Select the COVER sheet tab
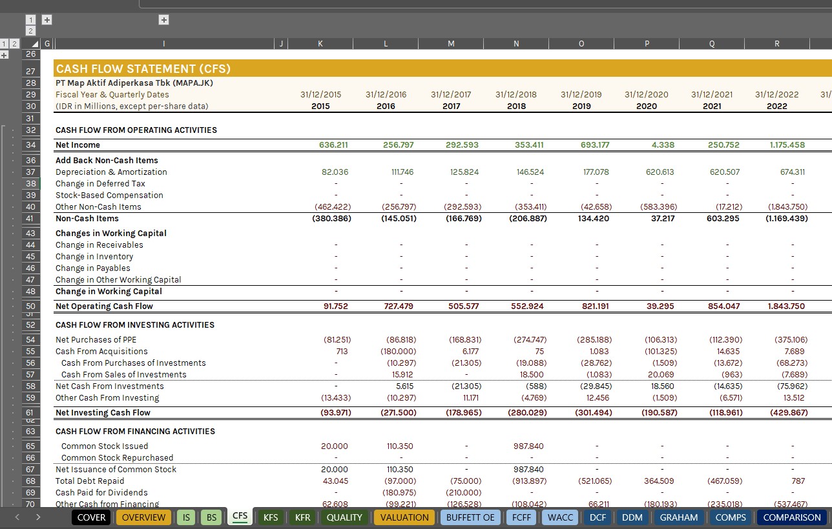The width and height of the screenshot is (832, 529). pos(90,517)
